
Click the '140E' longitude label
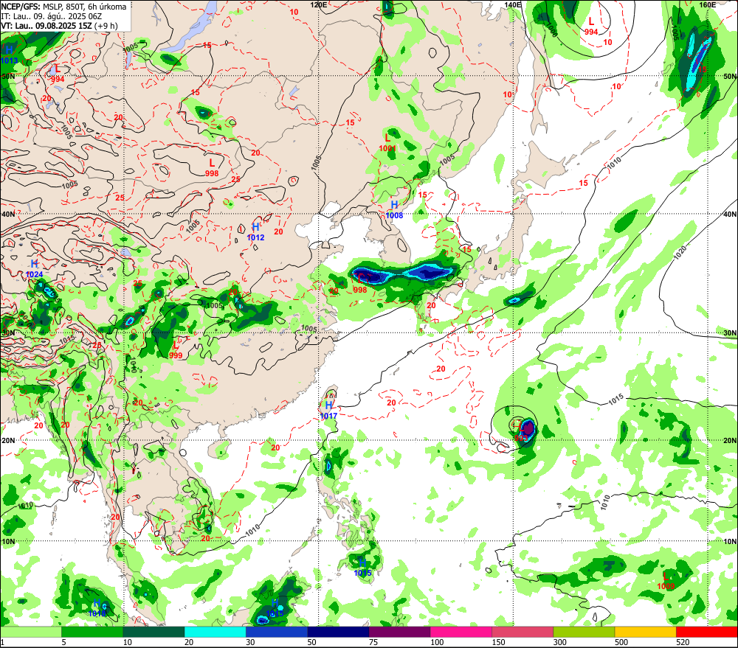(513, 4)
